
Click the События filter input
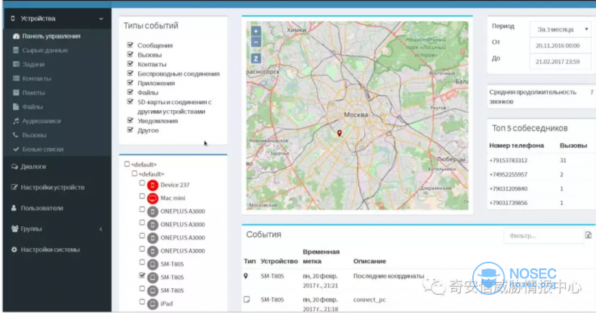click(x=543, y=236)
